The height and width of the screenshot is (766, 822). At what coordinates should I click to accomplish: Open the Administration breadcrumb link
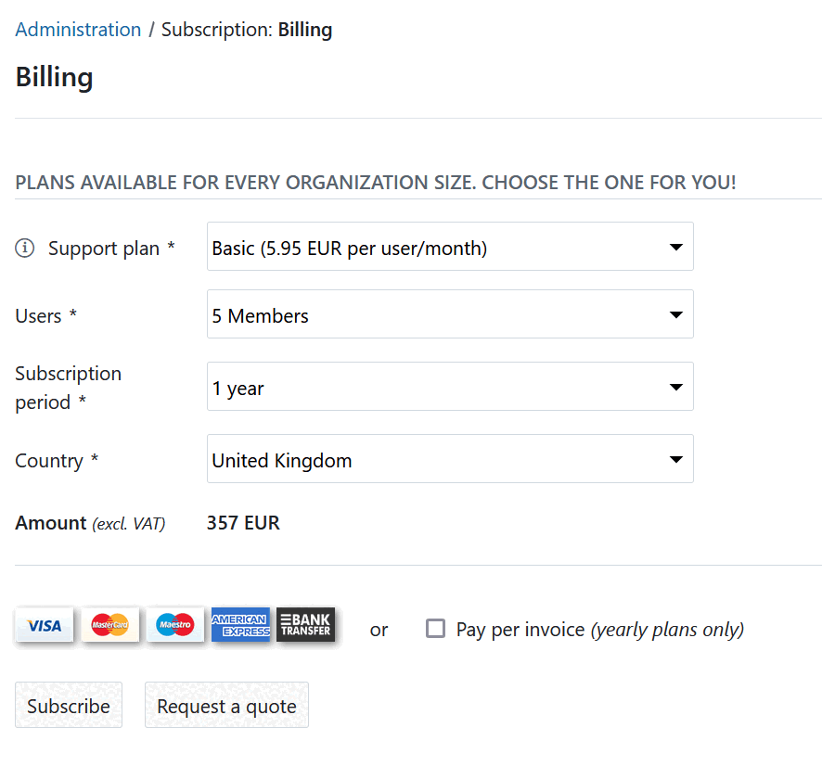(x=78, y=29)
